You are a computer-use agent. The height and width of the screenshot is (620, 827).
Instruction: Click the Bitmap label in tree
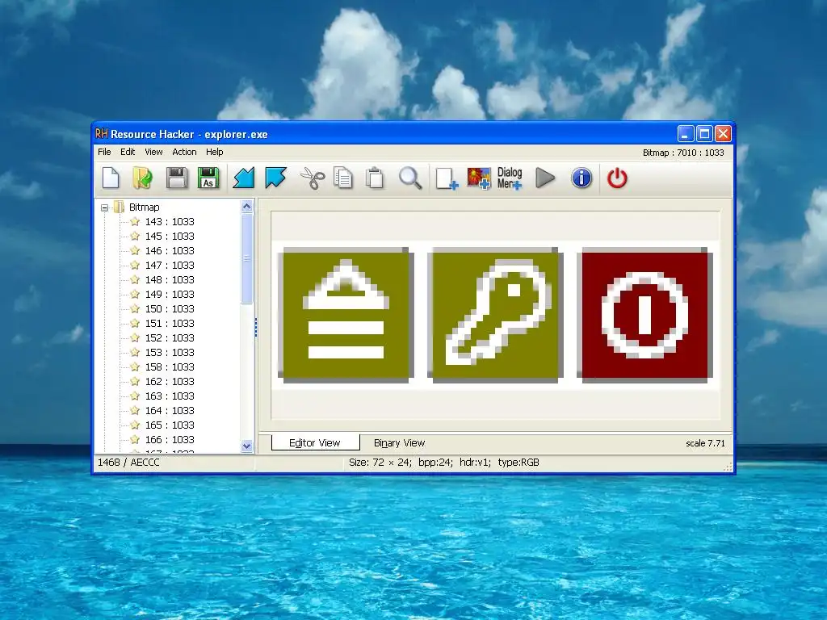point(144,207)
